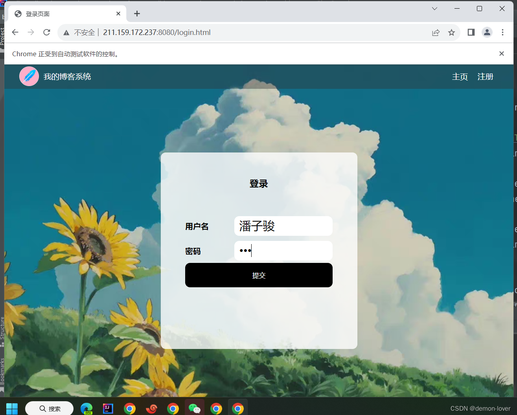Open Edge Dev from taskbar
This screenshot has width=517, height=415.
[x=86, y=409]
